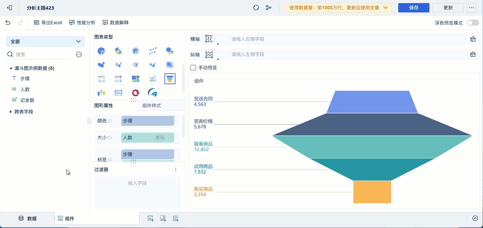
Task: Click the 更新 button
Action: click(448, 8)
